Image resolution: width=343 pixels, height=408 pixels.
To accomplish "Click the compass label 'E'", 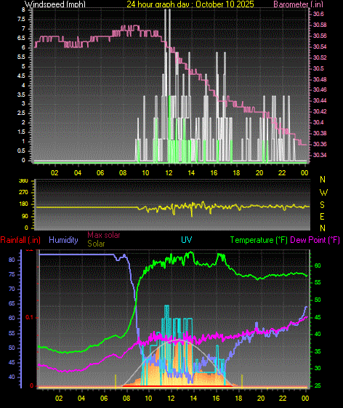I will [x=322, y=217].
